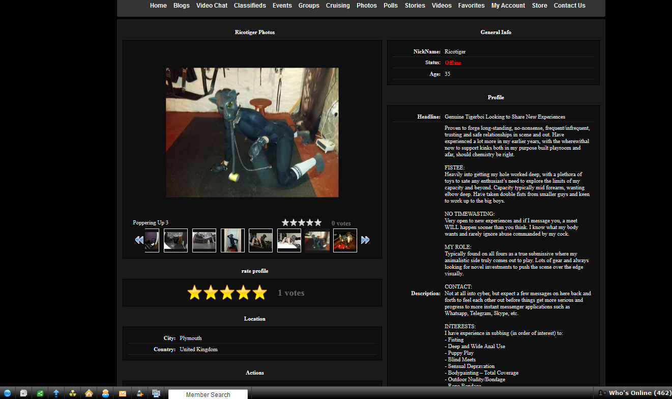Rate profile with third gold star
This screenshot has width=672, height=399.
(227, 293)
